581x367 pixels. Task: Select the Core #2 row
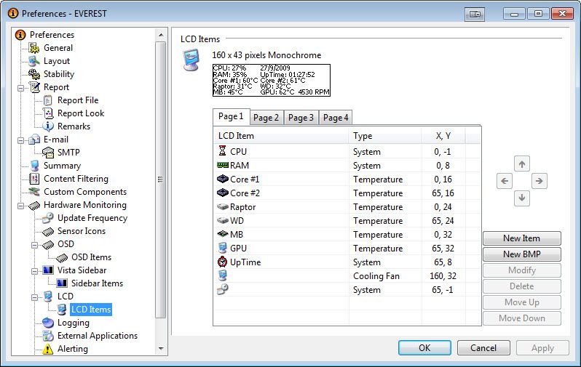(347, 193)
